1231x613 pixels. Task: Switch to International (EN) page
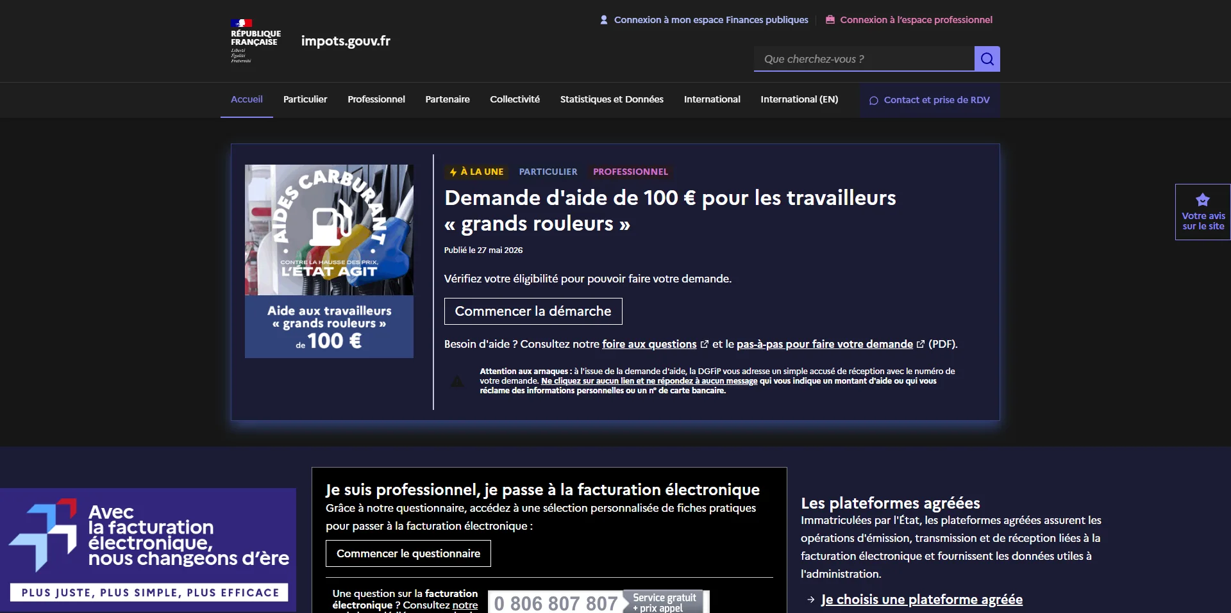coord(800,99)
